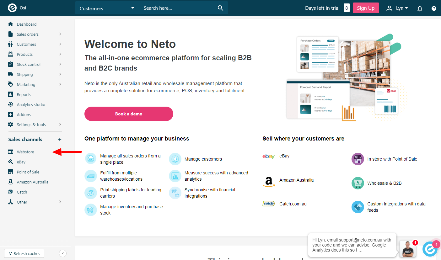Click Synchronise with financial integrations text
441x260 pixels.
(x=210, y=193)
